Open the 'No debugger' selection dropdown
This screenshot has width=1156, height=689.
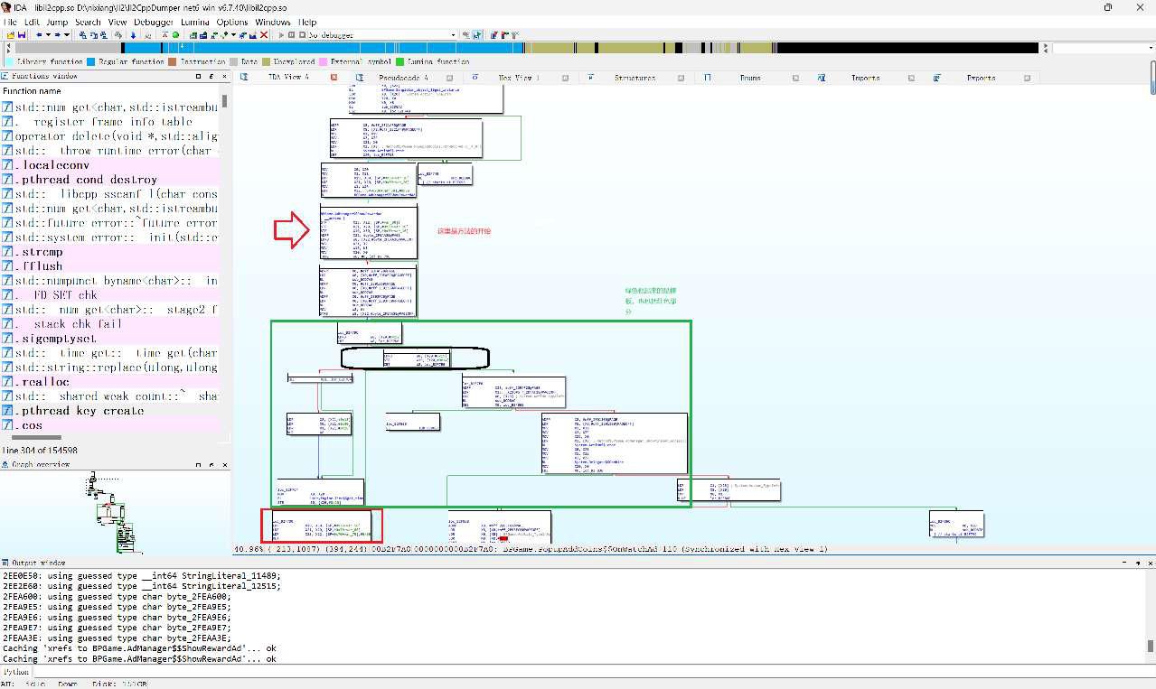(x=454, y=35)
